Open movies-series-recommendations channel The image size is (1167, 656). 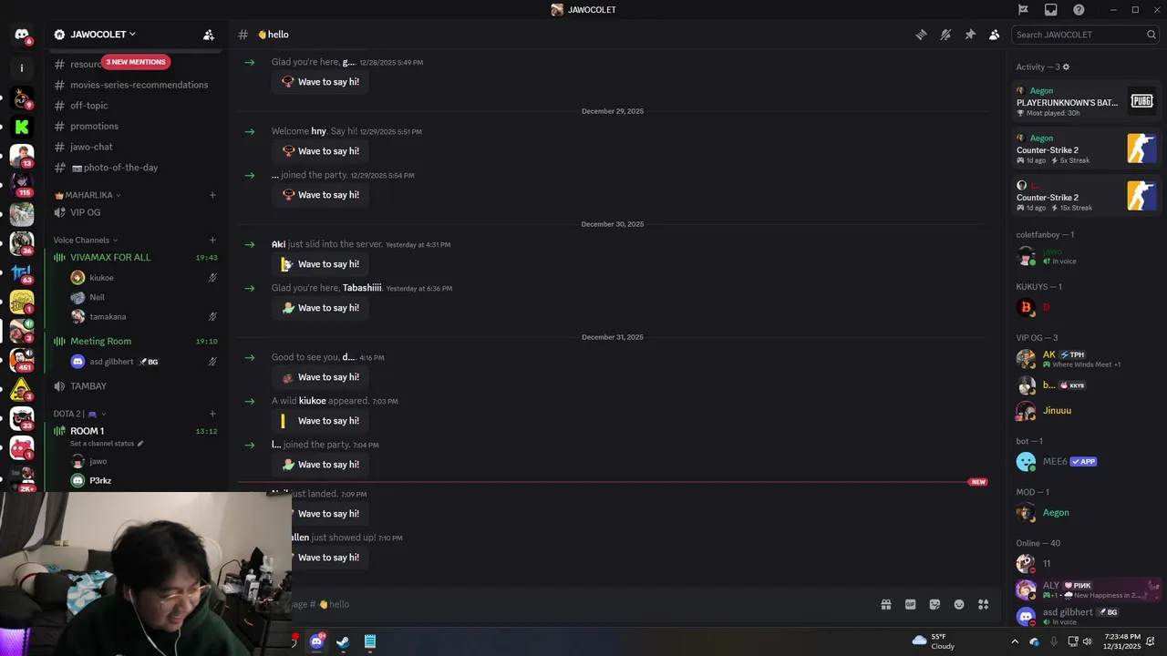[137, 85]
